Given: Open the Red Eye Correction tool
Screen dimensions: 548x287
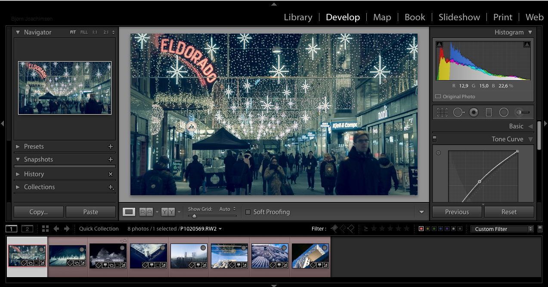Looking at the screenshot, I should [x=474, y=112].
